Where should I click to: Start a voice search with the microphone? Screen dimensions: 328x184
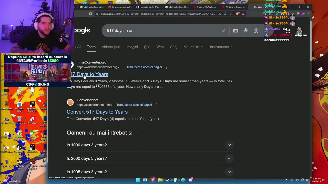click(x=246, y=31)
